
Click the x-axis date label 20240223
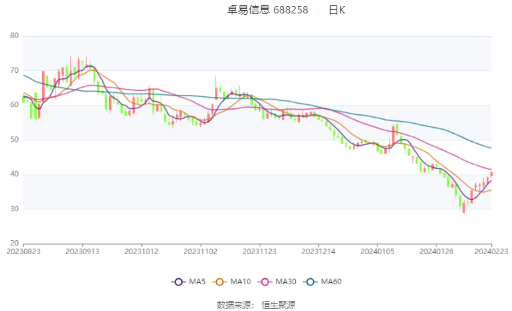(491, 251)
